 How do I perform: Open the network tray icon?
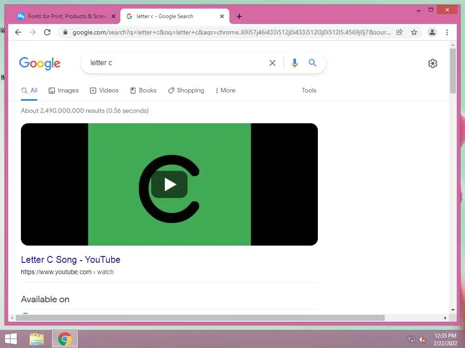(x=411, y=339)
